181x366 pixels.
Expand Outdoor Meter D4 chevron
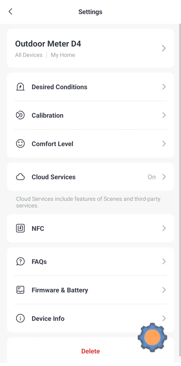164,48
